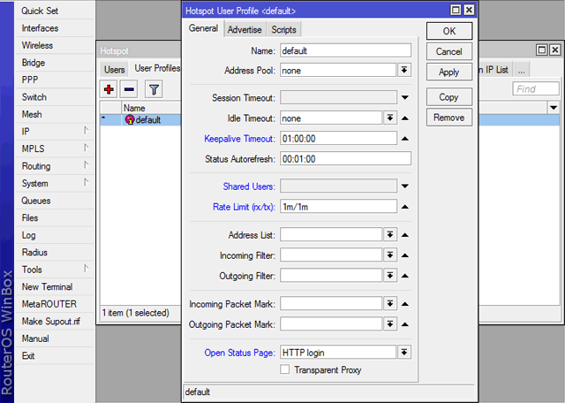Open Idle Timeout dropdown list
The width and height of the screenshot is (565, 403).
(390, 118)
